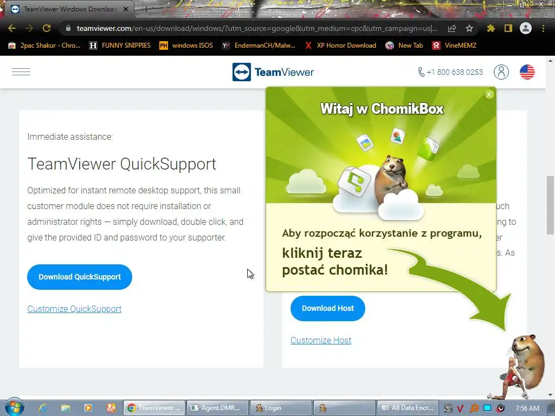This screenshot has width=555, height=416.
Task: Open the media player taskbar icon
Action: [x=88, y=408]
